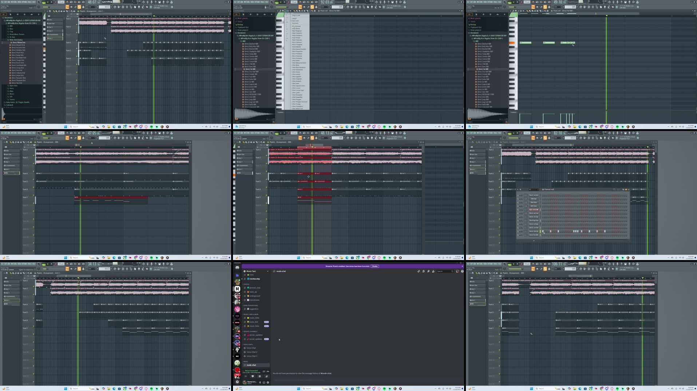Click stop button in the 48:07 FL Studio frame
697x391 pixels.
51,2
